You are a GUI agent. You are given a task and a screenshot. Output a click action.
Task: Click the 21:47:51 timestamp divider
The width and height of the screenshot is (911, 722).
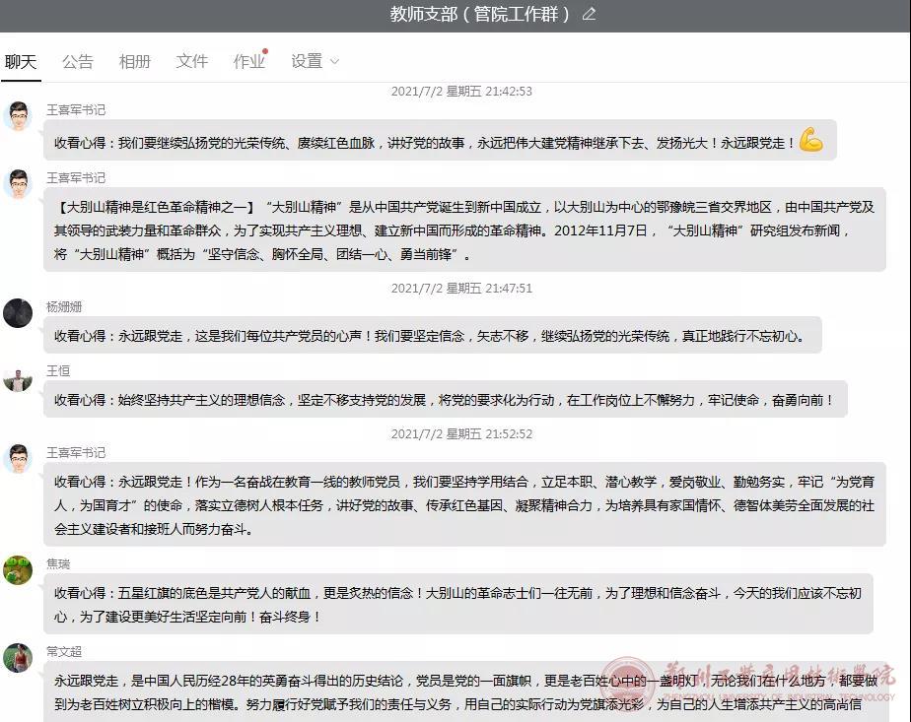click(x=461, y=289)
